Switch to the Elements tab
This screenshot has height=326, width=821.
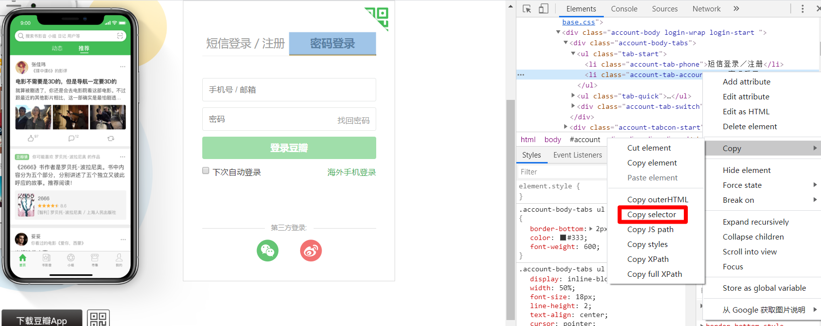[x=581, y=9]
